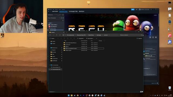Image resolution: width=173 pixels, height=97 pixels.
Task: Select Локальный диск (D:) in navigation pane
Action: click(56, 70)
